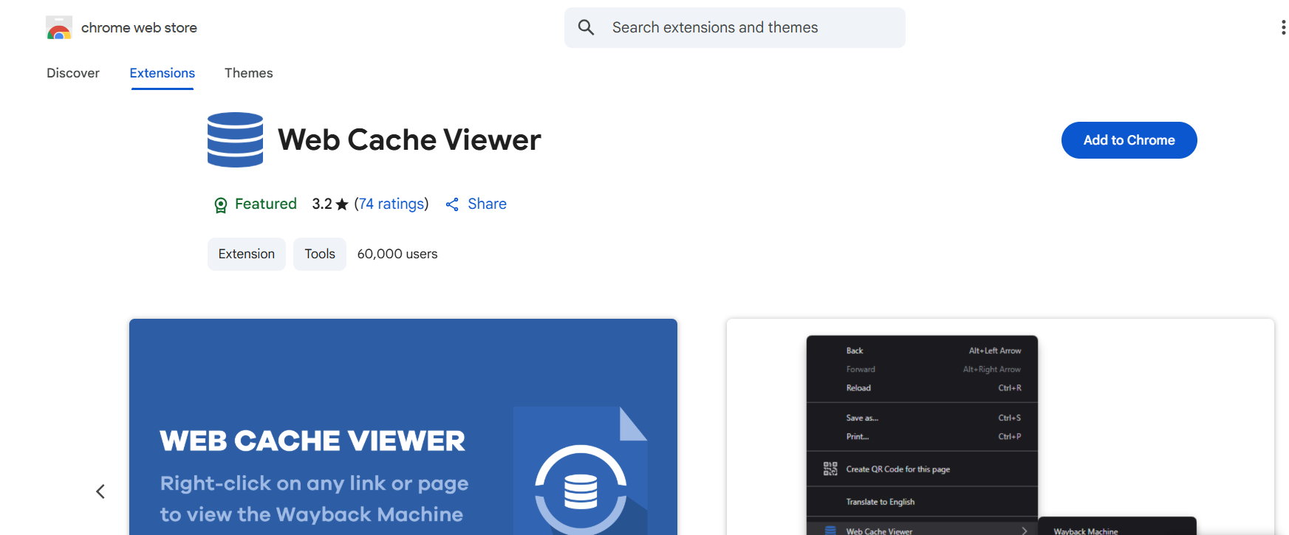Open the blue Web Cache Viewer promo screenshot

click(x=403, y=427)
